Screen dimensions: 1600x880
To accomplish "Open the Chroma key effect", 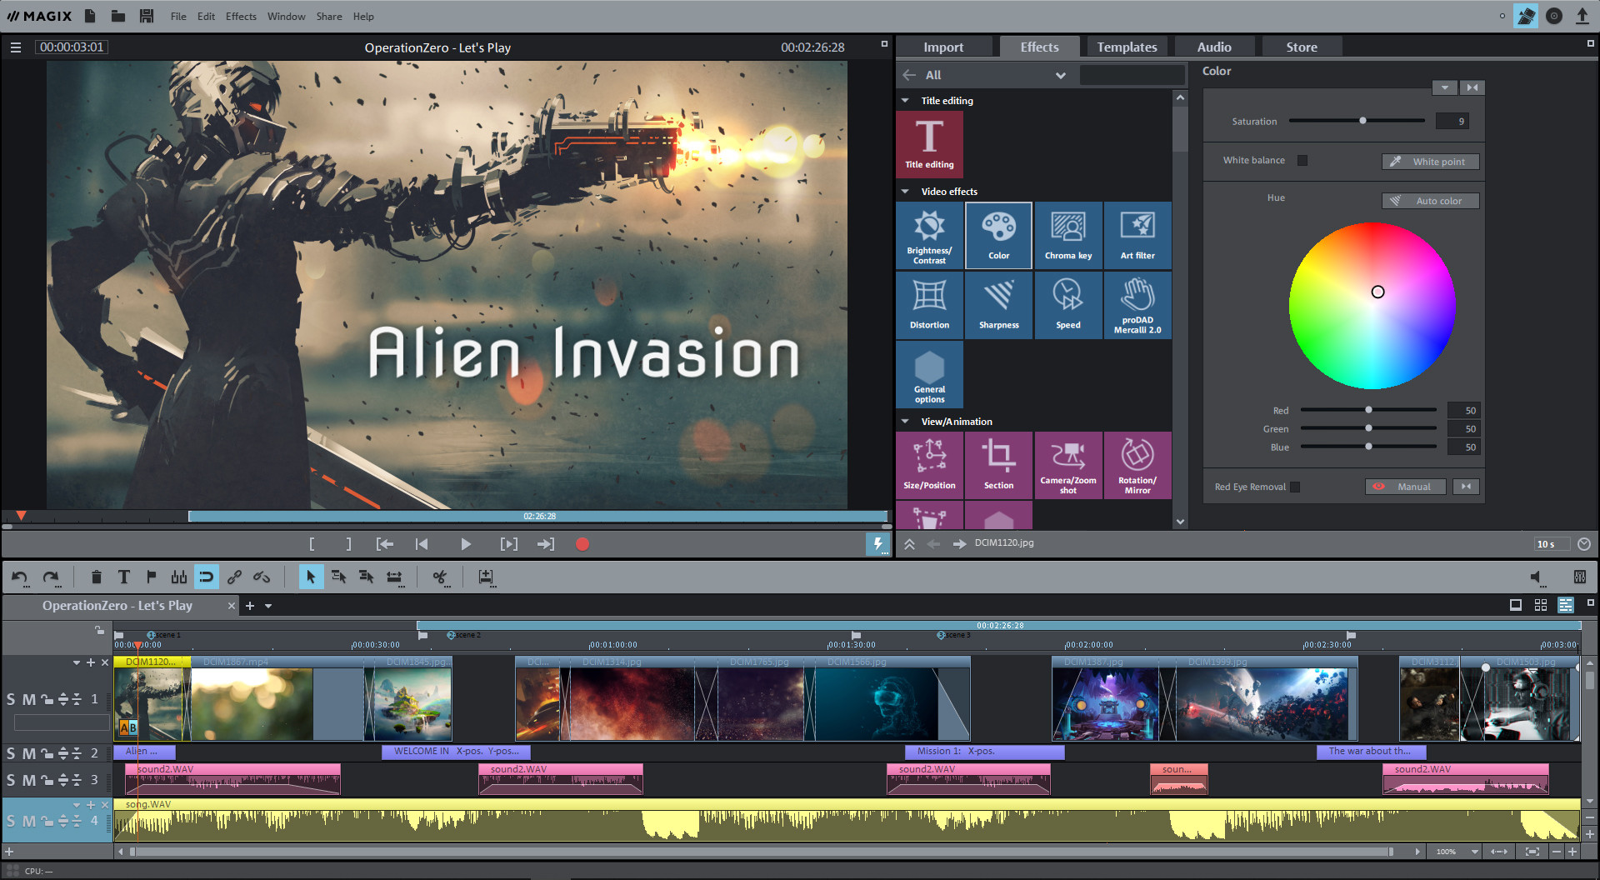I will click(x=1067, y=235).
